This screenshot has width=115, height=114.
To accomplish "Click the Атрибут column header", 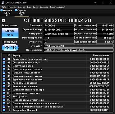I will [49, 55].
